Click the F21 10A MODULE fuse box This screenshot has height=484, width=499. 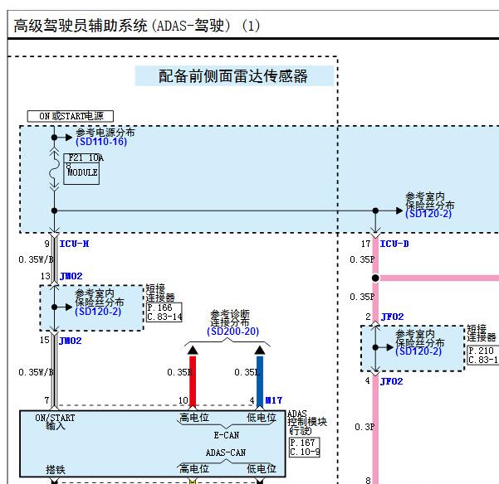81,169
